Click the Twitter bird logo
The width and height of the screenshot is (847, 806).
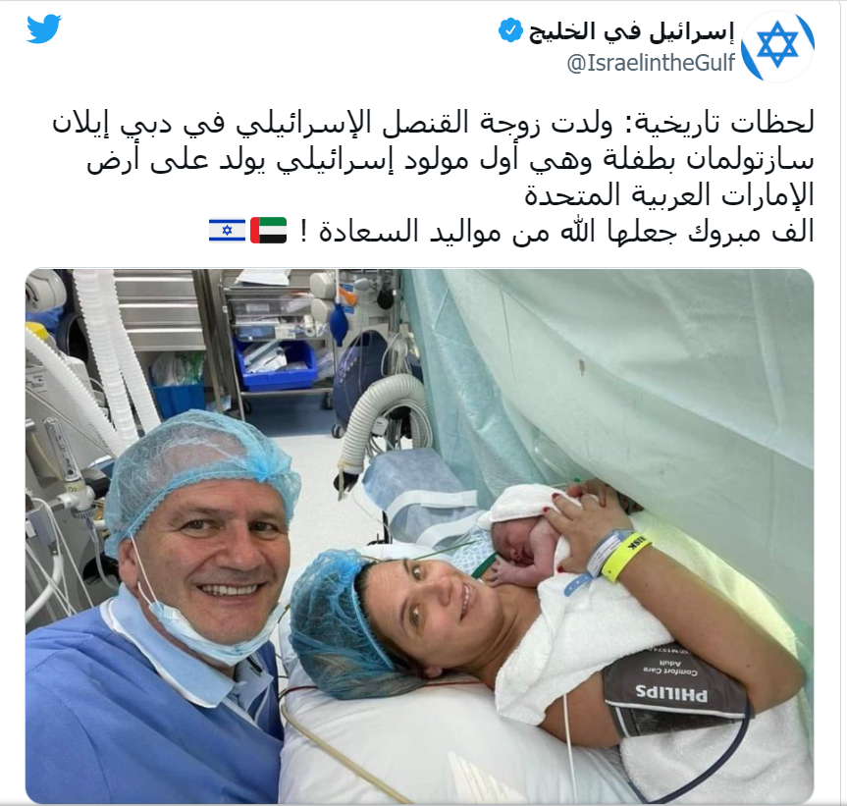[x=44, y=28]
